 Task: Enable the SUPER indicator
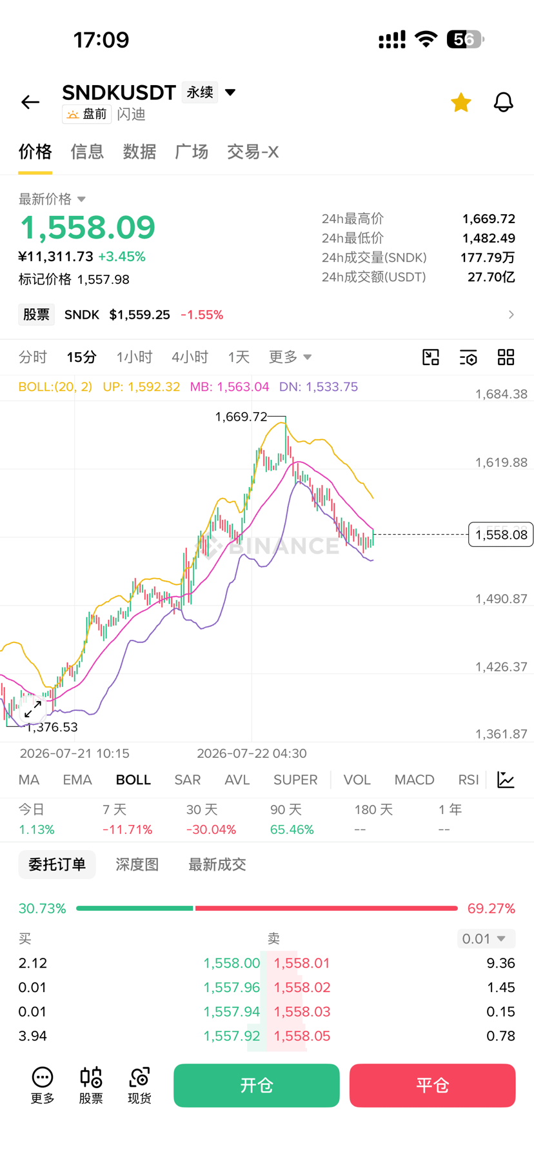(x=295, y=780)
